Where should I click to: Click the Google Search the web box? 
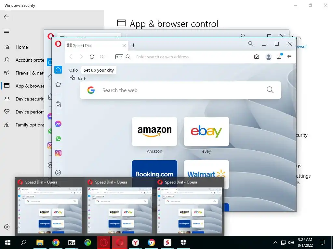coord(180,90)
